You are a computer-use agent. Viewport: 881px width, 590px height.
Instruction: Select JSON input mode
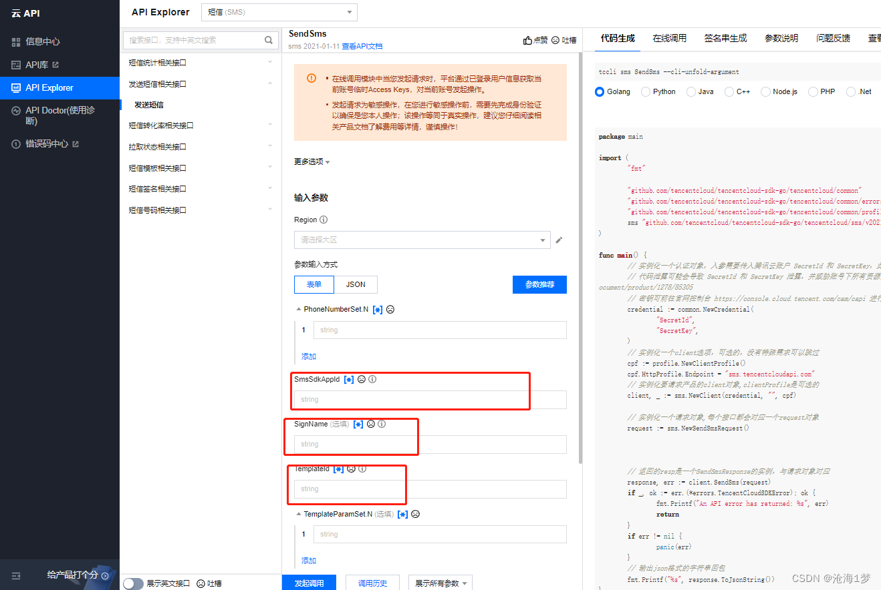356,284
